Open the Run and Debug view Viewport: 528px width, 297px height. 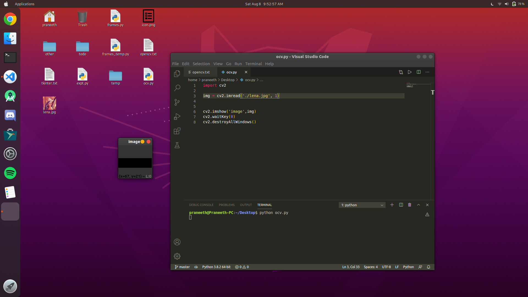pyautogui.click(x=177, y=117)
